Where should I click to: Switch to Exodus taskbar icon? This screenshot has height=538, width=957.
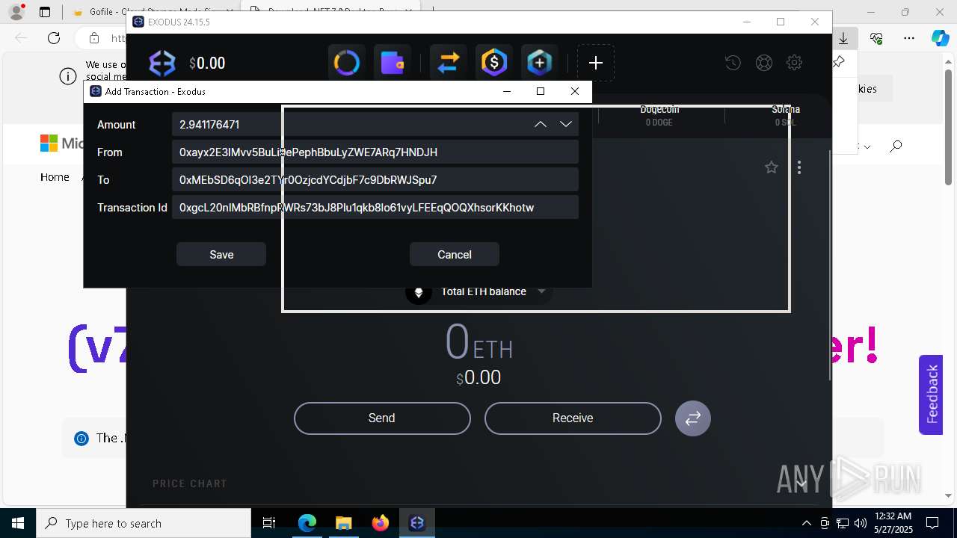tap(417, 523)
